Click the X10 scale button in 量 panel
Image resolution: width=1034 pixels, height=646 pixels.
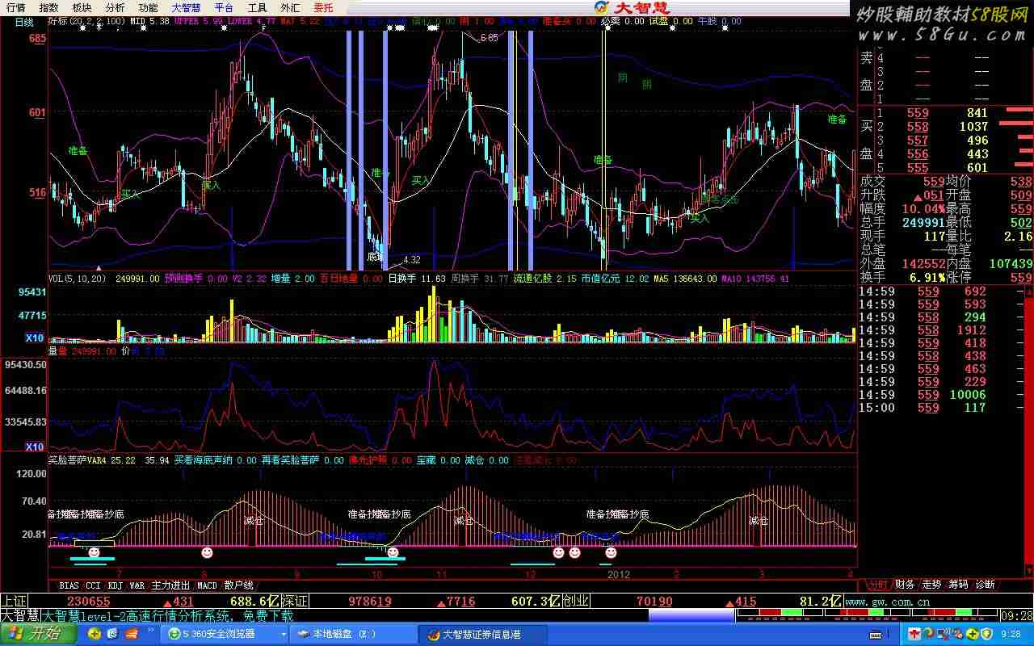[35, 447]
